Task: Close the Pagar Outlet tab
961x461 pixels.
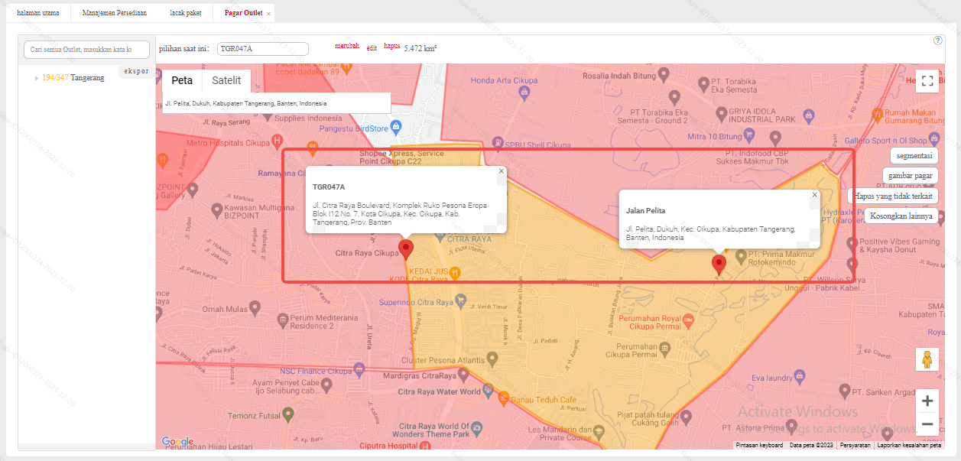Action: pyautogui.click(x=268, y=14)
